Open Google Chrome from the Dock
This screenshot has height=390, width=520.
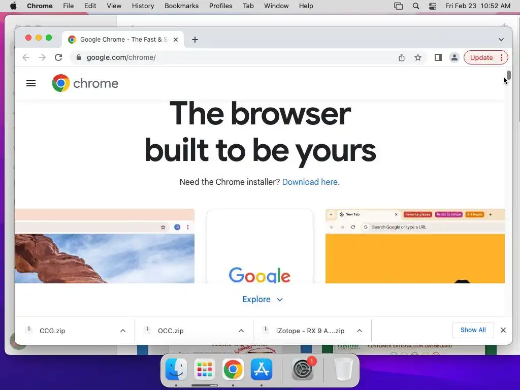[233, 369]
